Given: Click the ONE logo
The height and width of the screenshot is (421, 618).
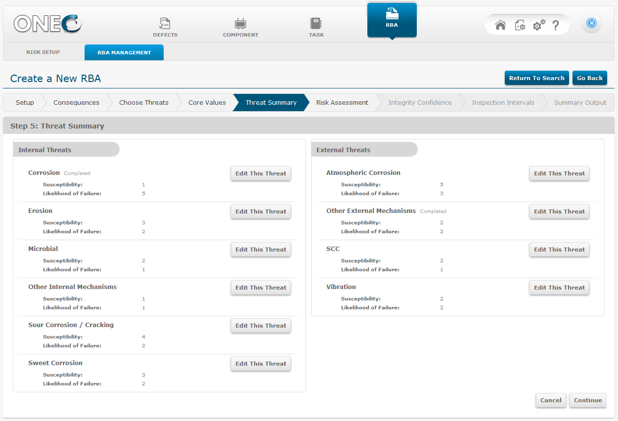Looking at the screenshot, I should point(47,24).
